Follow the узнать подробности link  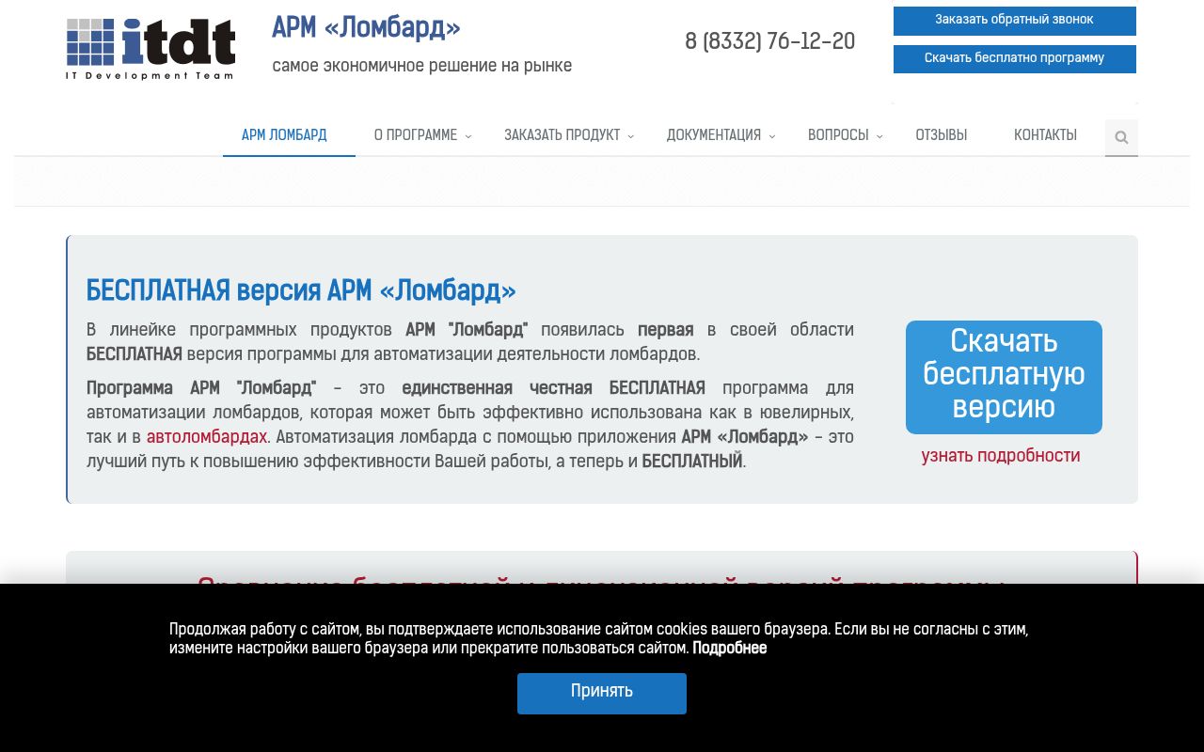pos(1001,456)
